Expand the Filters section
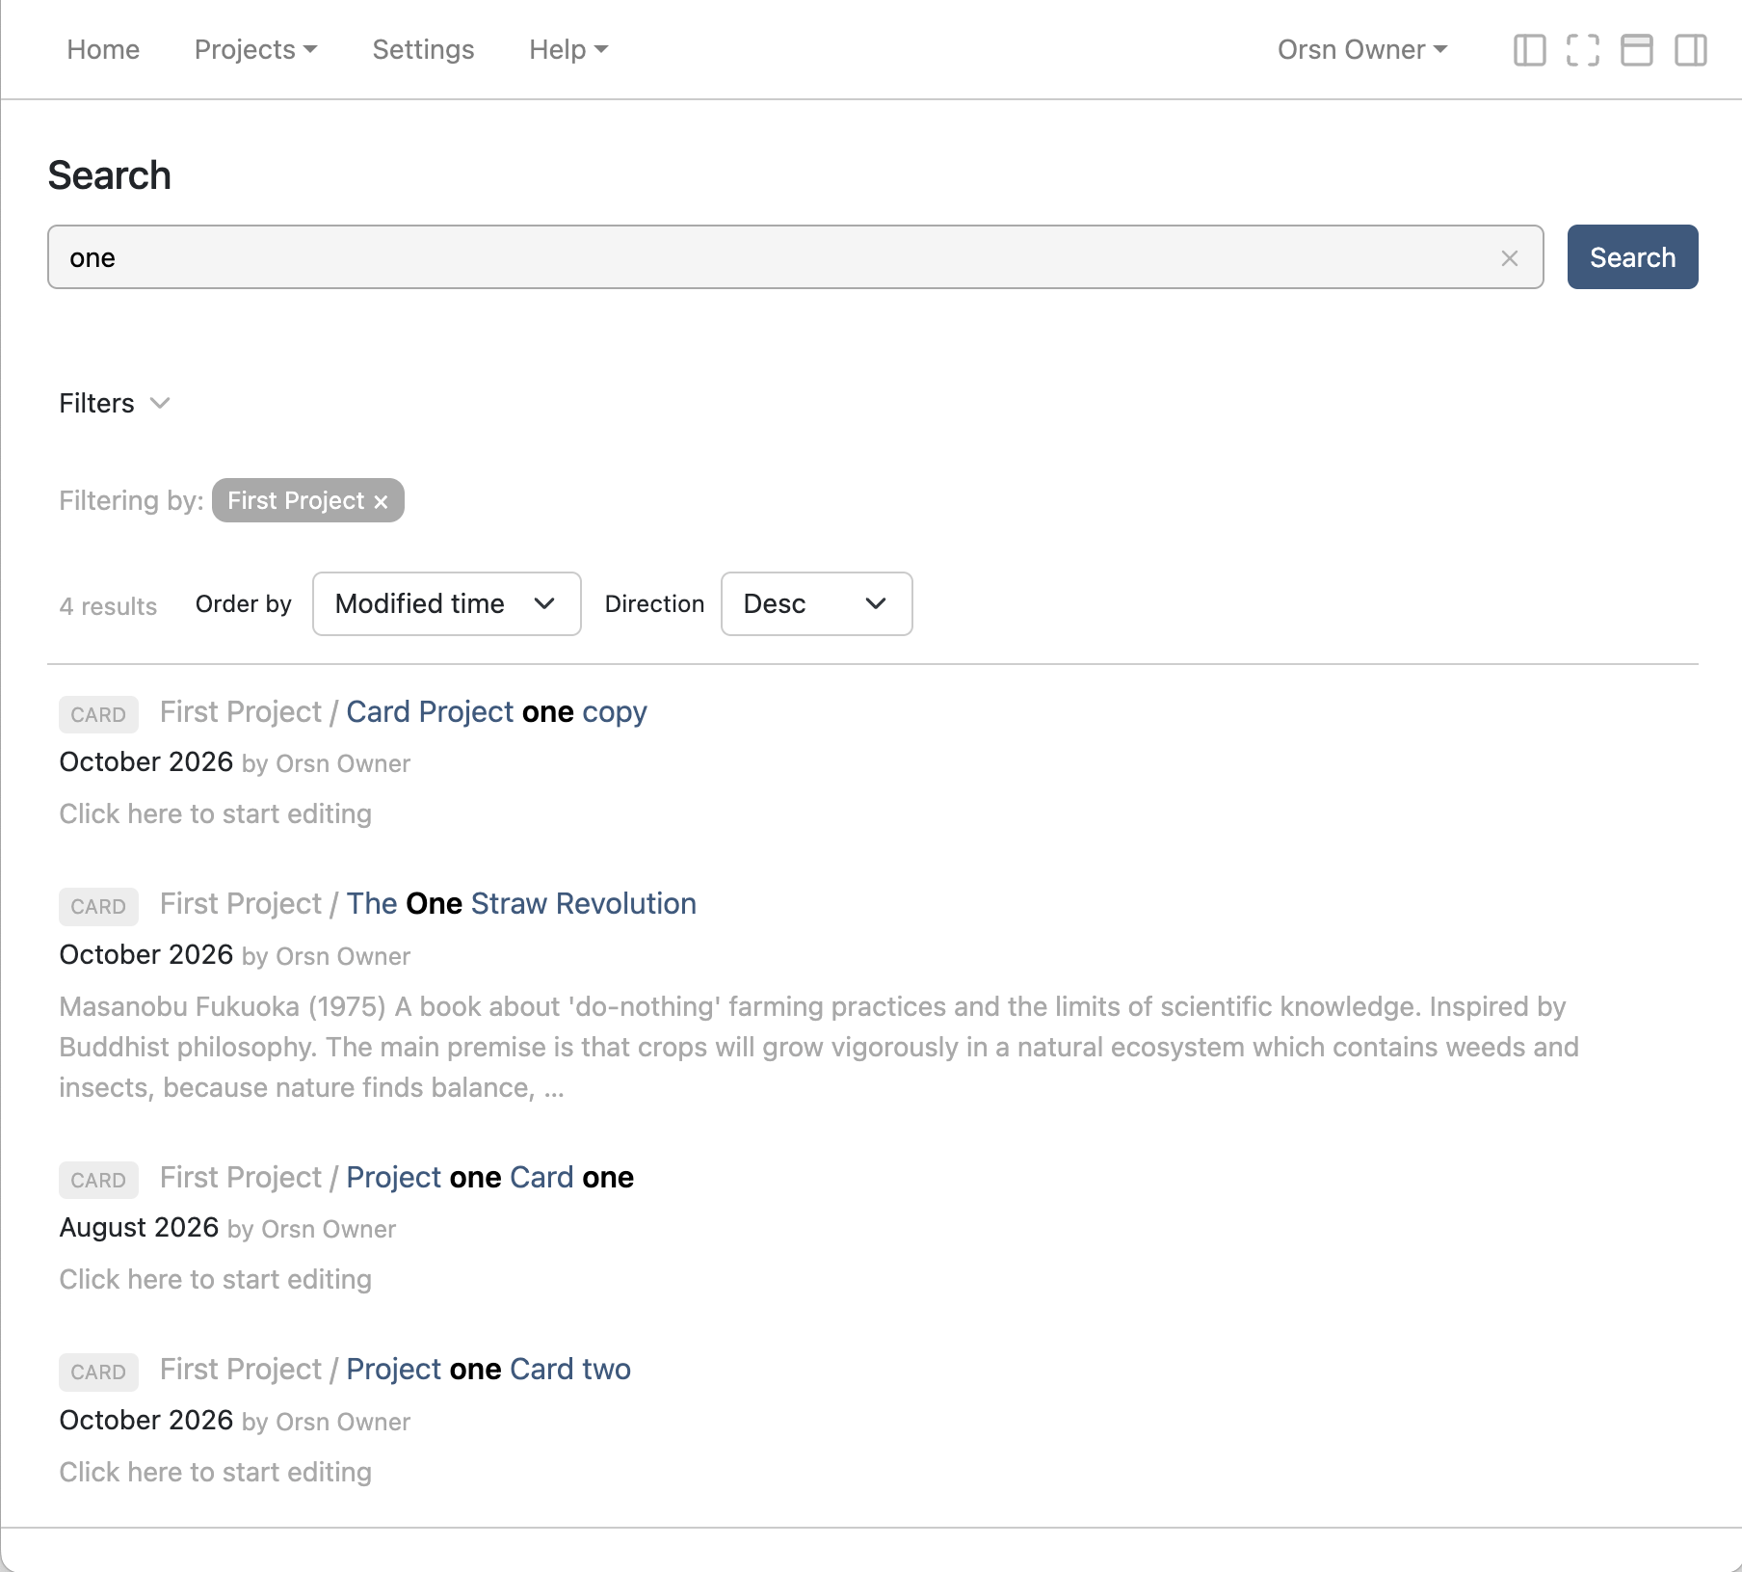 [x=115, y=403]
